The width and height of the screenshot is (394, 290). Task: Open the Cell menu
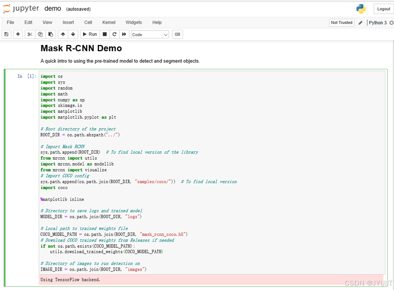[88, 22]
